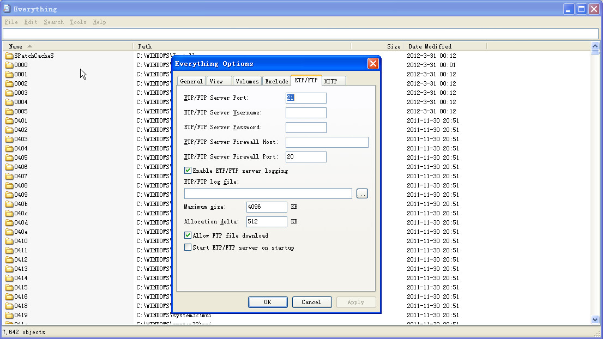Click the 0409 folder icon
The width and height of the screenshot is (603, 339).
(x=9, y=195)
